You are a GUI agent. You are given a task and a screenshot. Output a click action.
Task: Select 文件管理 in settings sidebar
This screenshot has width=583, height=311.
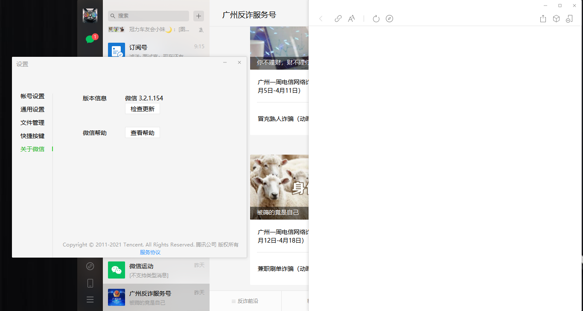click(x=32, y=123)
